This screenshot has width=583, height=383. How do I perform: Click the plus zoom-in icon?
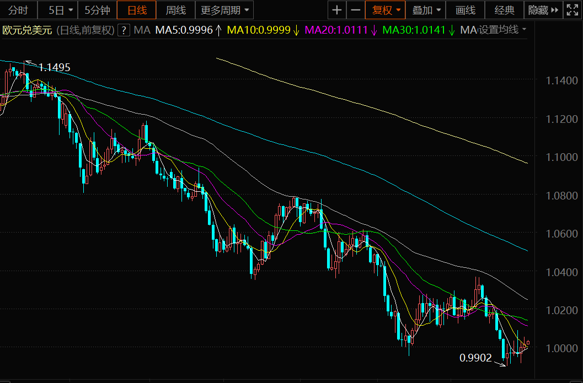coord(337,10)
